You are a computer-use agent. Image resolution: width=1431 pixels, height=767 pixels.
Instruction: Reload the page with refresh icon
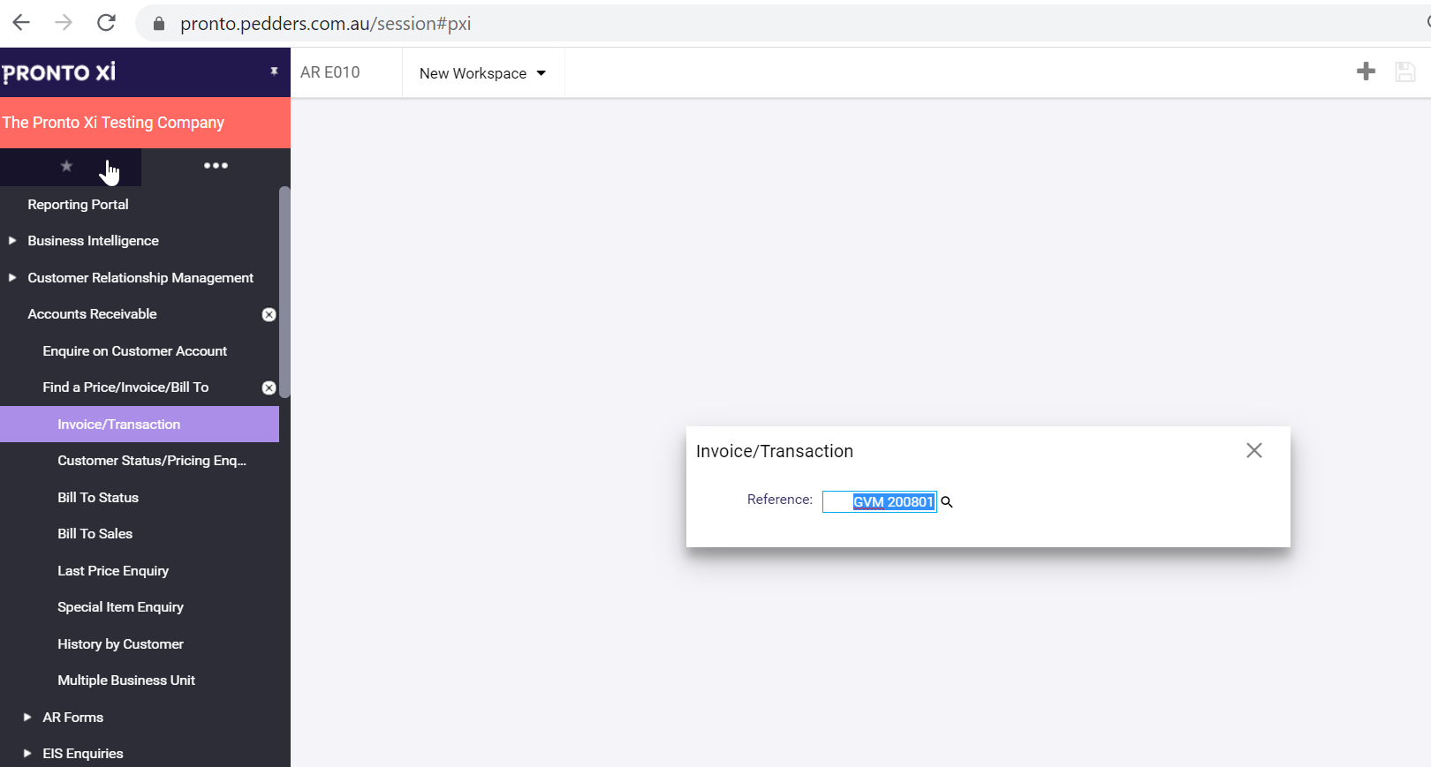pos(106,23)
